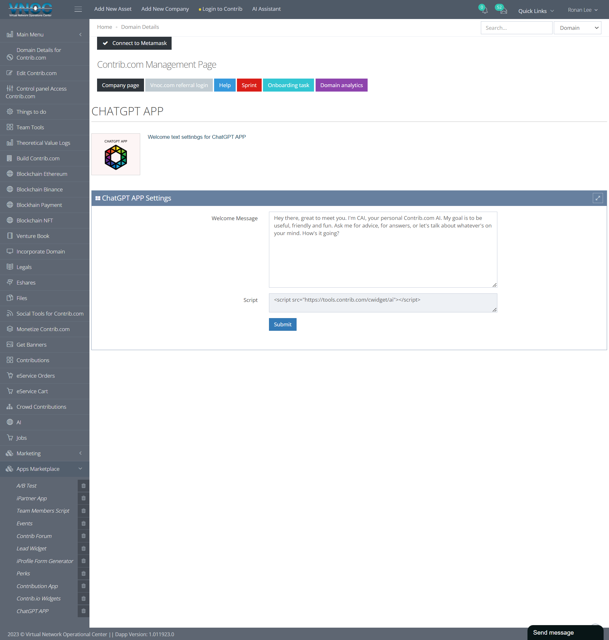Delete the Contribution App entry
The image size is (609, 640).
tap(83, 586)
